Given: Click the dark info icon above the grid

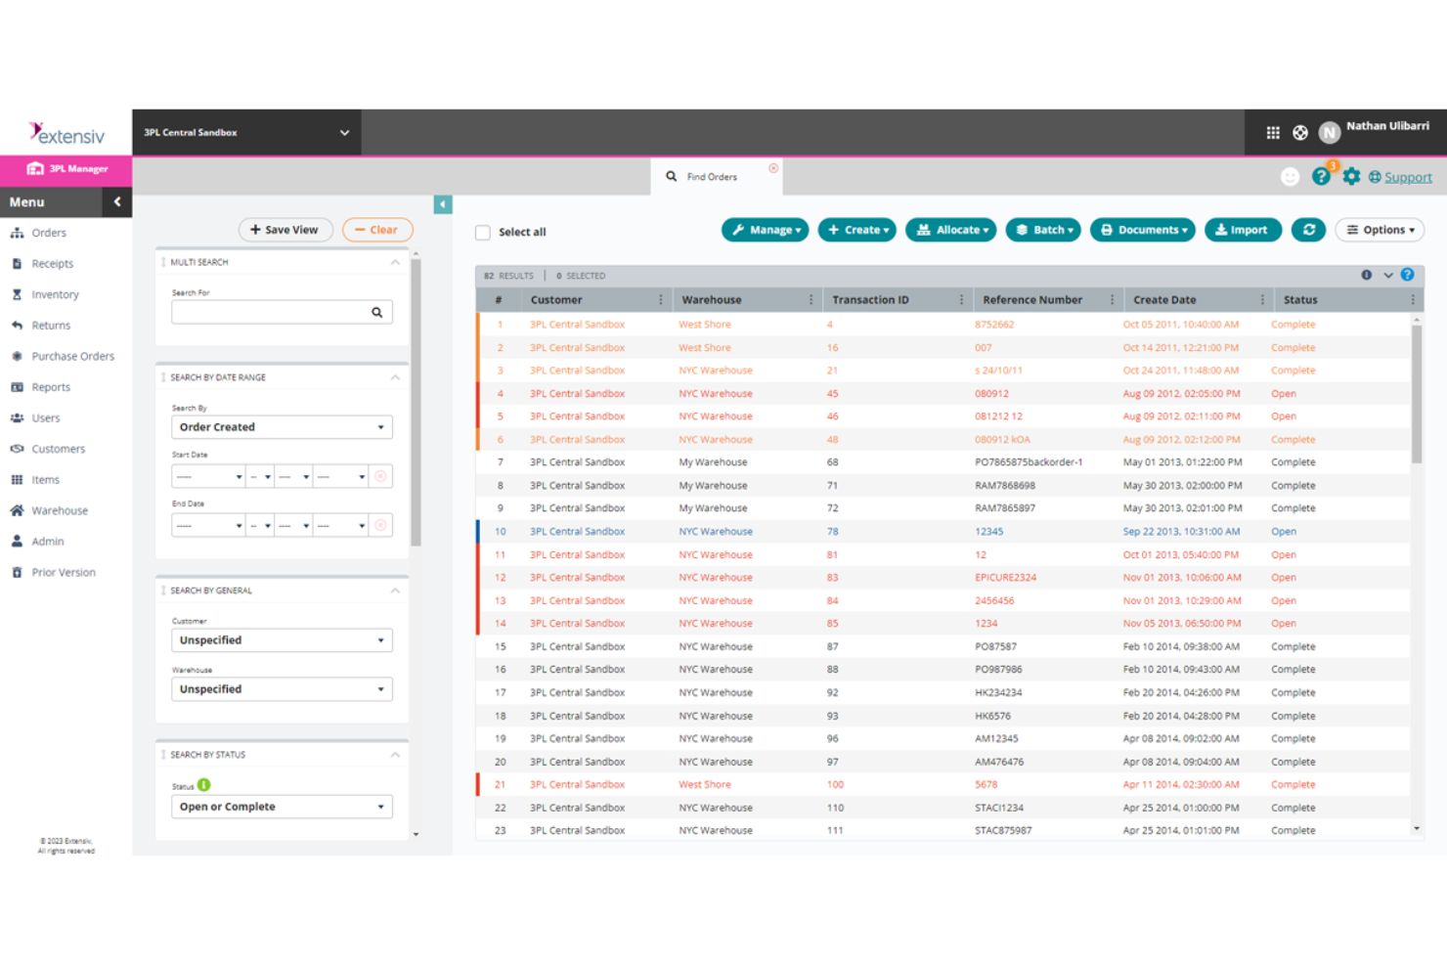Looking at the screenshot, I should point(1366,275).
